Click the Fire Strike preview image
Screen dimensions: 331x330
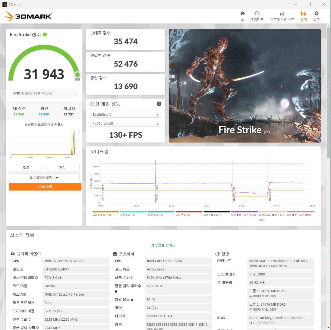coord(245,86)
